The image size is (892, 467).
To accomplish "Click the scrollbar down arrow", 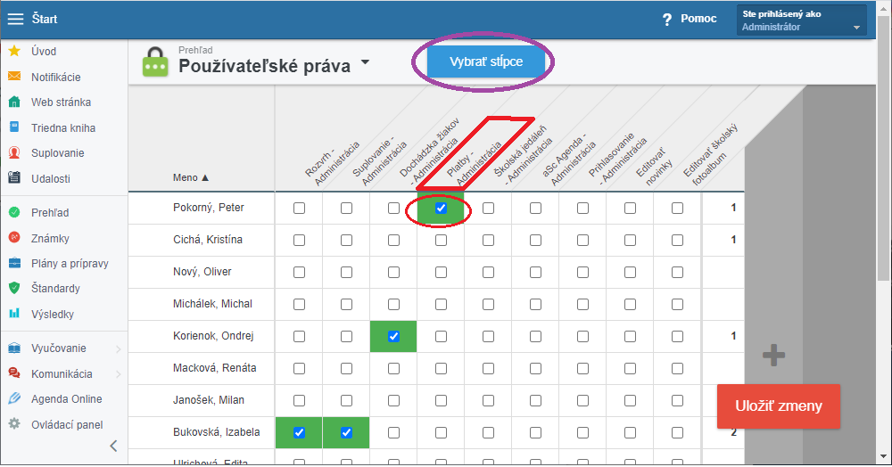I will (x=885, y=456).
